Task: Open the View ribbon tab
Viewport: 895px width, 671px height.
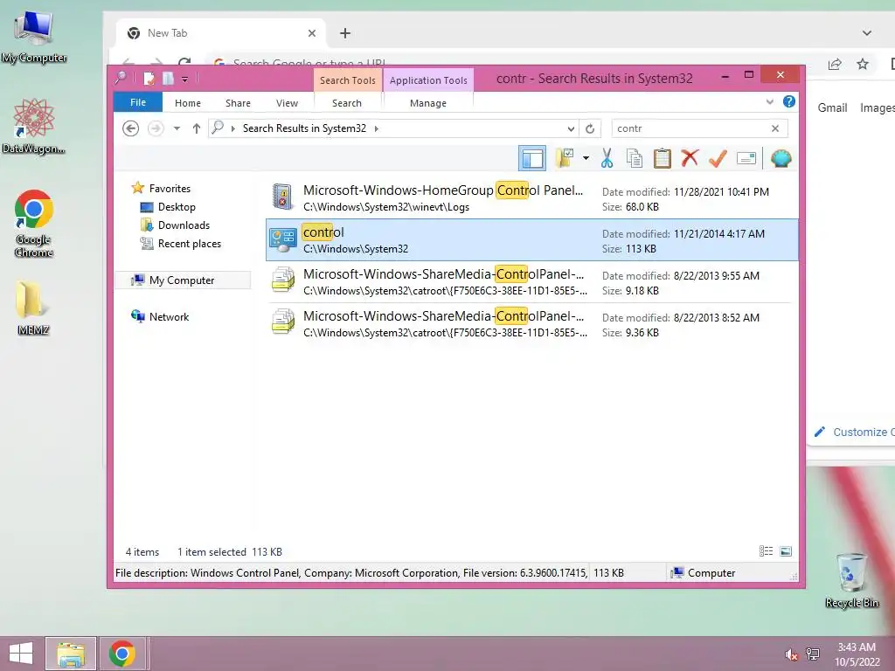Action: tap(287, 103)
